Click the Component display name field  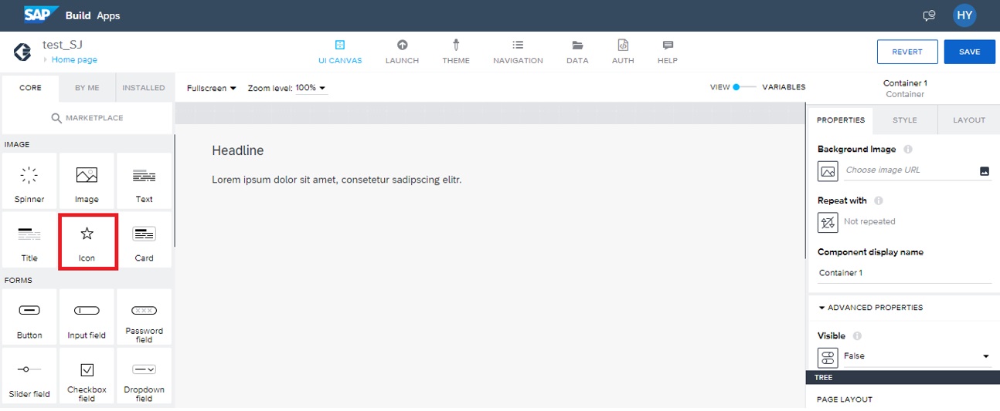(x=903, y=273)
